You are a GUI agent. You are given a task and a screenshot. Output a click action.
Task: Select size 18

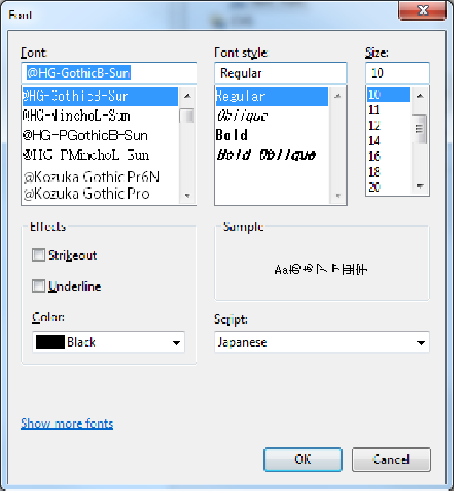[x=389, y=172]
